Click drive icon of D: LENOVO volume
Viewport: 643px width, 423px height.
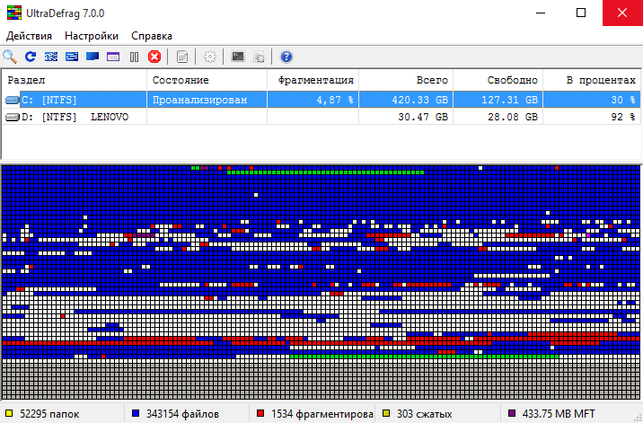click(13, 118)
